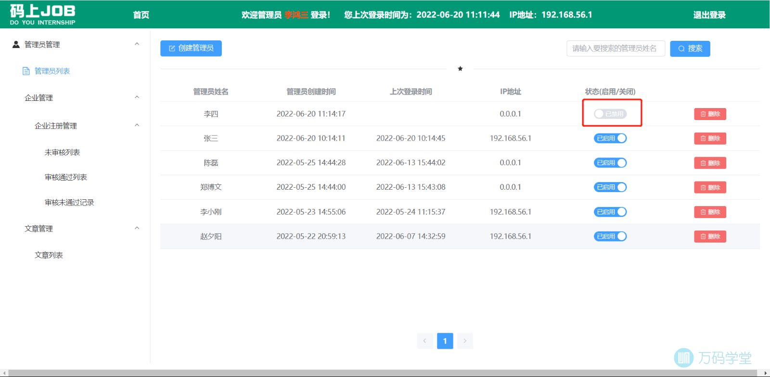This screenshot has height=377, width=770.
Task: Delete the administrator 赵夕阳
Action: pyautogui.click(x=710, y=236)
